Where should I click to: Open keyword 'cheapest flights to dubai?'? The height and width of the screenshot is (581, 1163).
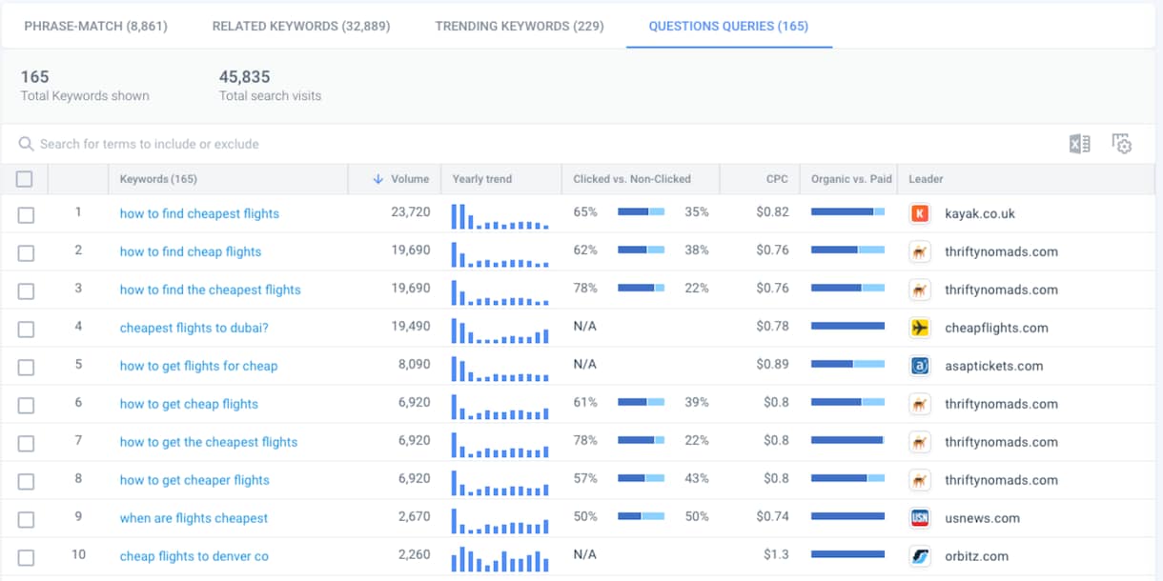[x=194, y=328]
